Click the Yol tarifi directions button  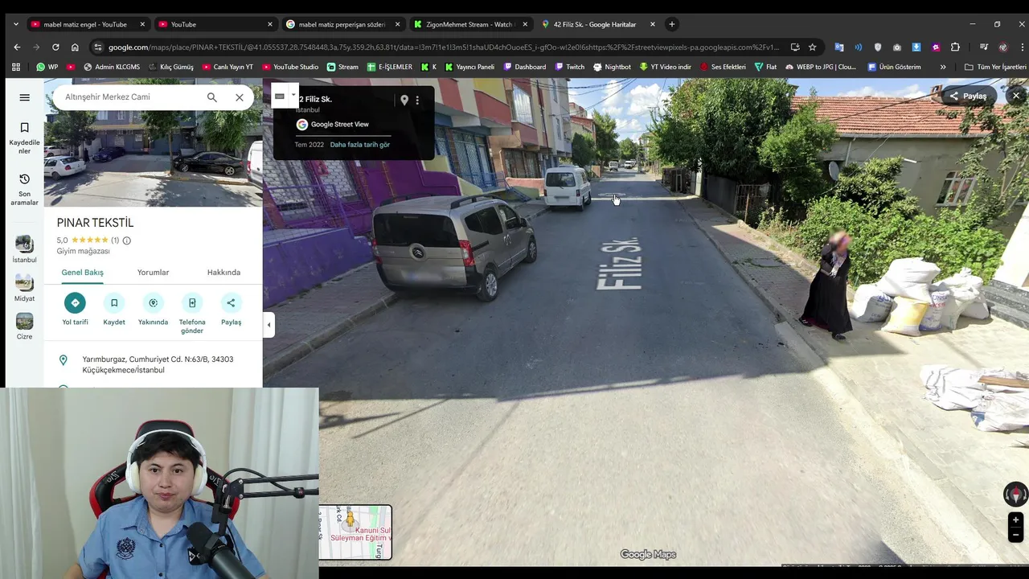point(75,302)
